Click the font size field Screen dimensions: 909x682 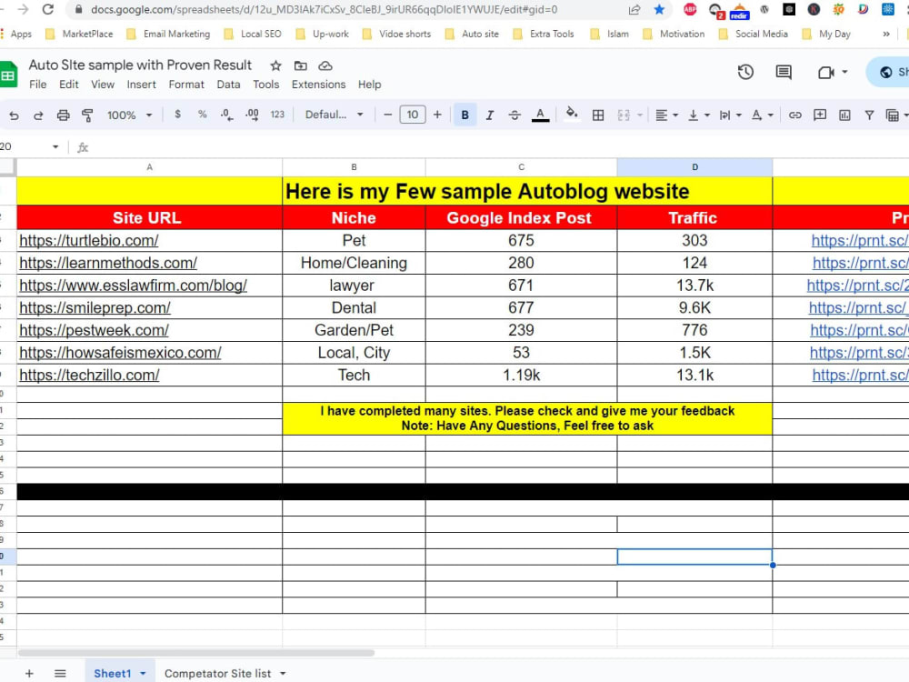[412, 115]
